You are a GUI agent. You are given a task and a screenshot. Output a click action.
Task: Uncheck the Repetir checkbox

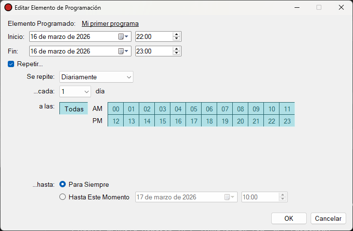[11, 64]
